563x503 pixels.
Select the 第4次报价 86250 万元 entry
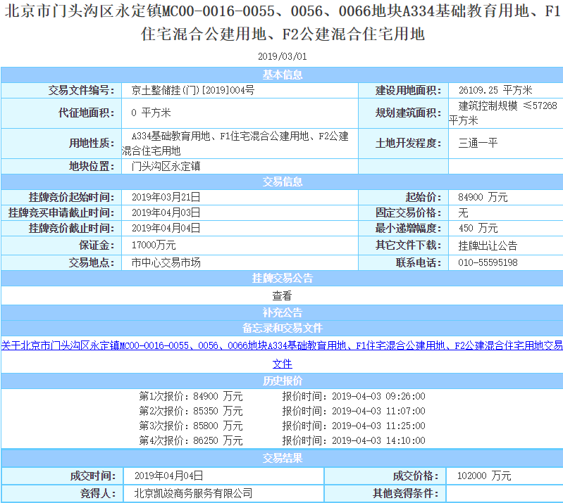pos(190,440)
